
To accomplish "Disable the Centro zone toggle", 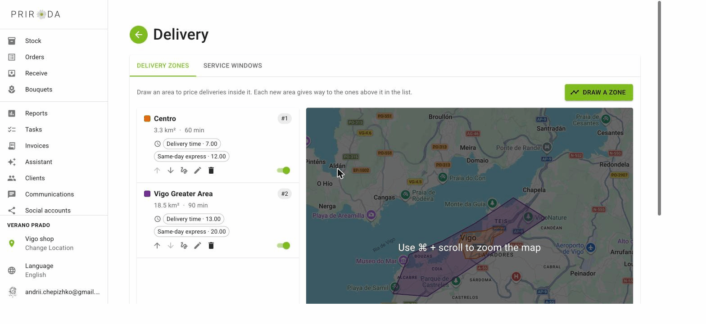I will tap(284, 171).
